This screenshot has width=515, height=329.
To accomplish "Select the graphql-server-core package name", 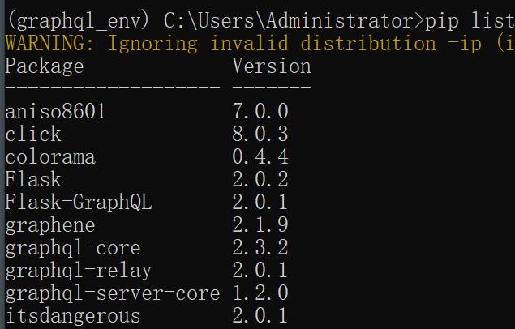I will [113, 294].
